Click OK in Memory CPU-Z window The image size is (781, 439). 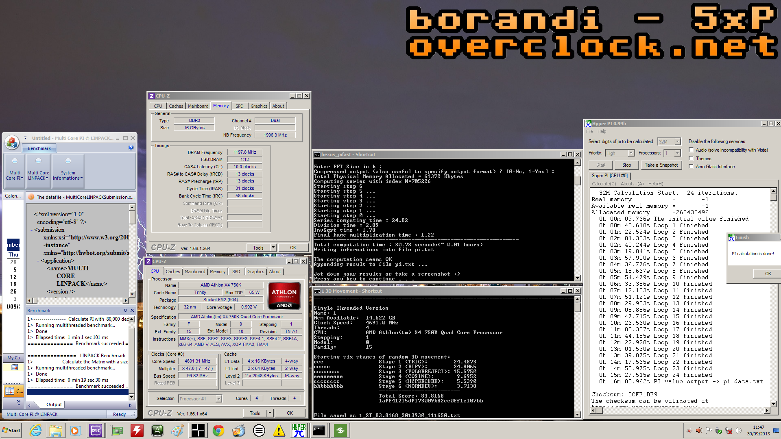(x=293, y=248)
